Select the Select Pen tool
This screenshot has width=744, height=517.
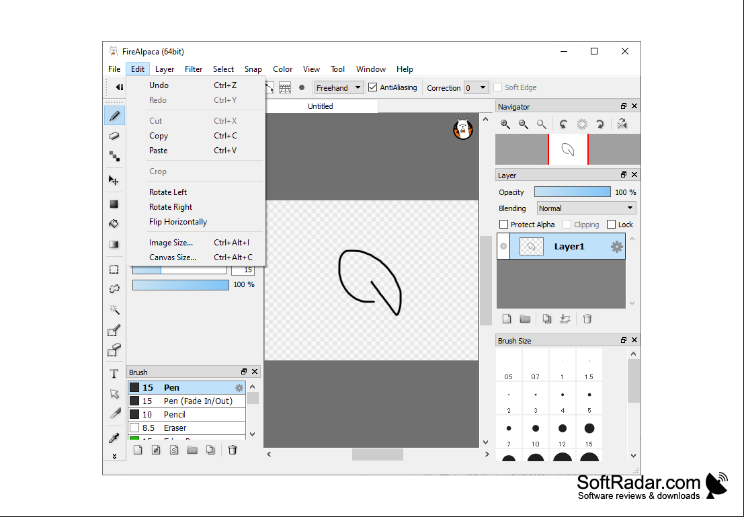[x=114, y=330]
